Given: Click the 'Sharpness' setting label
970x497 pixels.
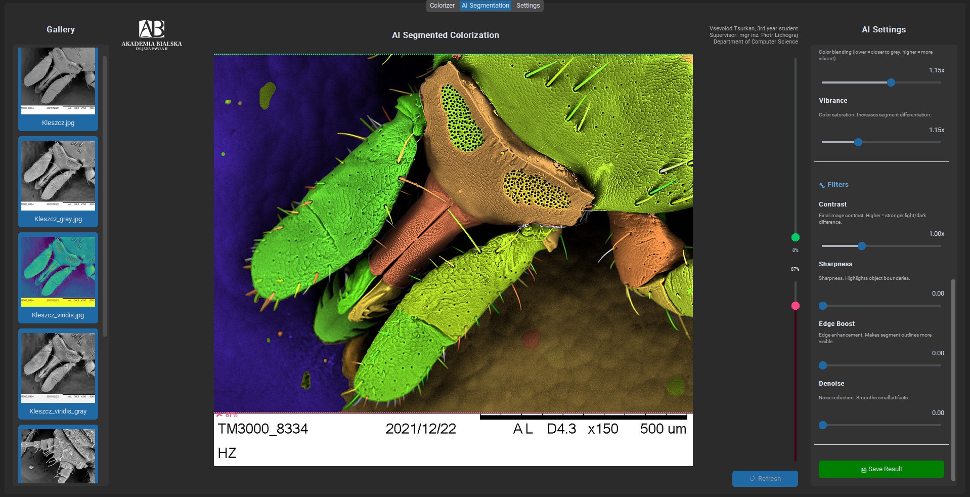Looking at the screenshot, I should [835, 264].
